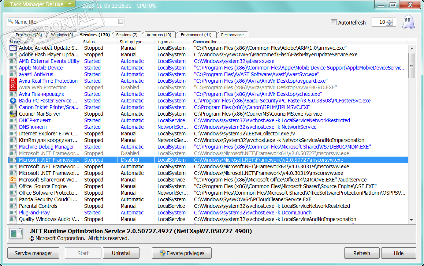Click the Office Source Engine service icon

pos(13,186)
